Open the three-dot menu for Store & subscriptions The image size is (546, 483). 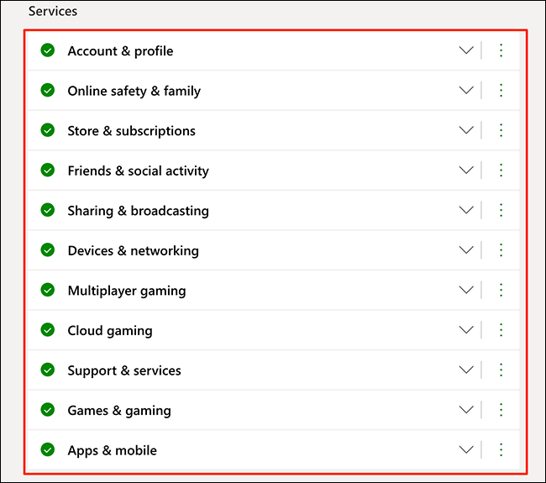pos(501,130)
